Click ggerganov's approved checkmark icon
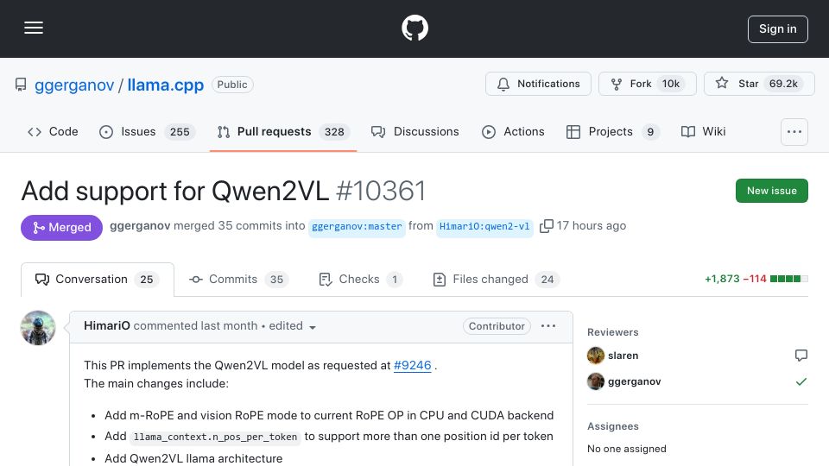This screenshot has width=829, height=466. (801, 381)
